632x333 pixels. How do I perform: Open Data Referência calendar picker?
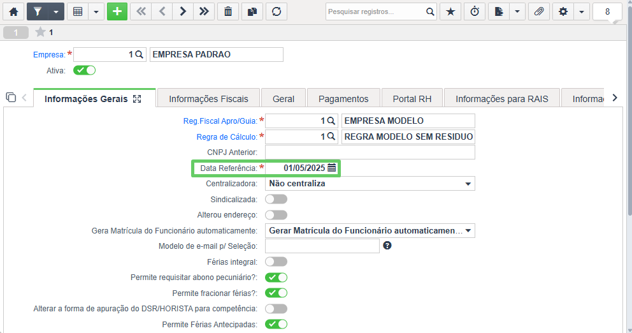[332, 168]
